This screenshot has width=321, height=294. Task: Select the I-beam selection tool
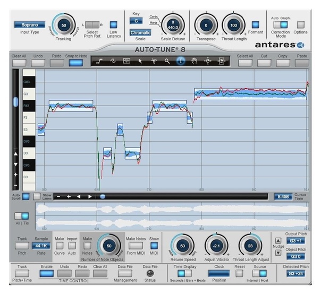click(181, 61)
